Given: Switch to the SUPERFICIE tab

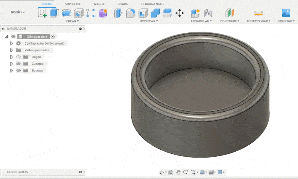Looking at the screenshot, I should tap(73, 4).
